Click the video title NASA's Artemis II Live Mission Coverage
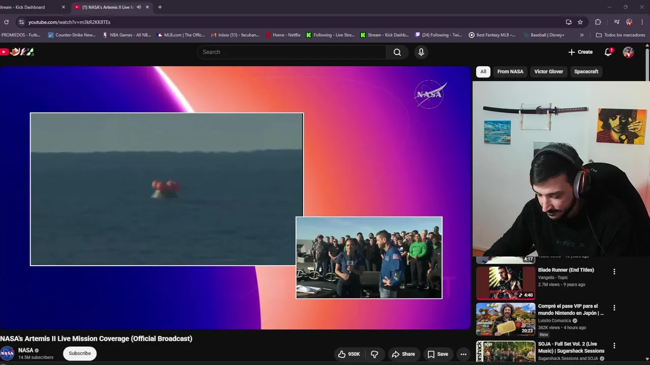The width and height of the screenshot is (650, 365). [96, 339]
